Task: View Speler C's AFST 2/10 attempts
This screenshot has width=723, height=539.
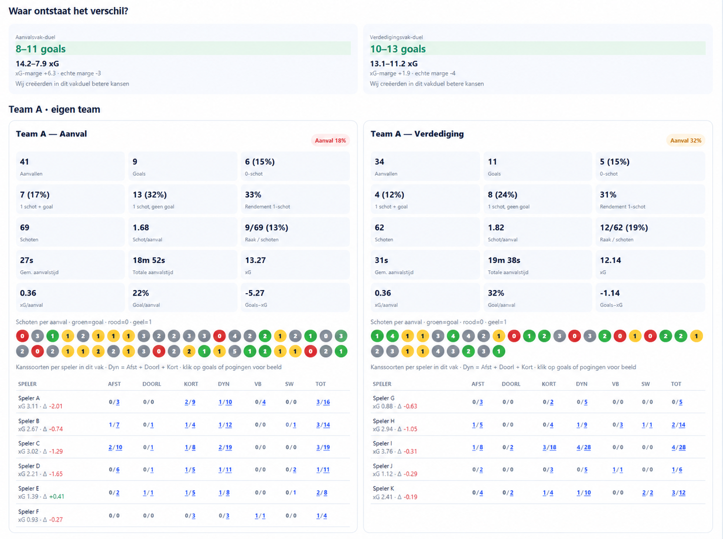Action: (x=115, y=447)
